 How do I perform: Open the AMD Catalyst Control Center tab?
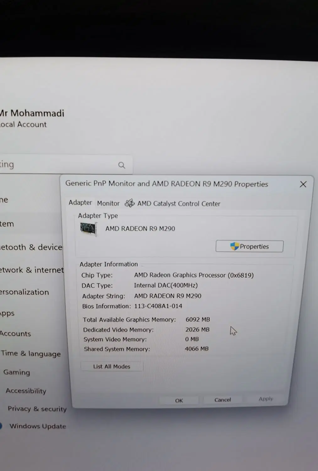pyautogui.click(x=173, y=203)
